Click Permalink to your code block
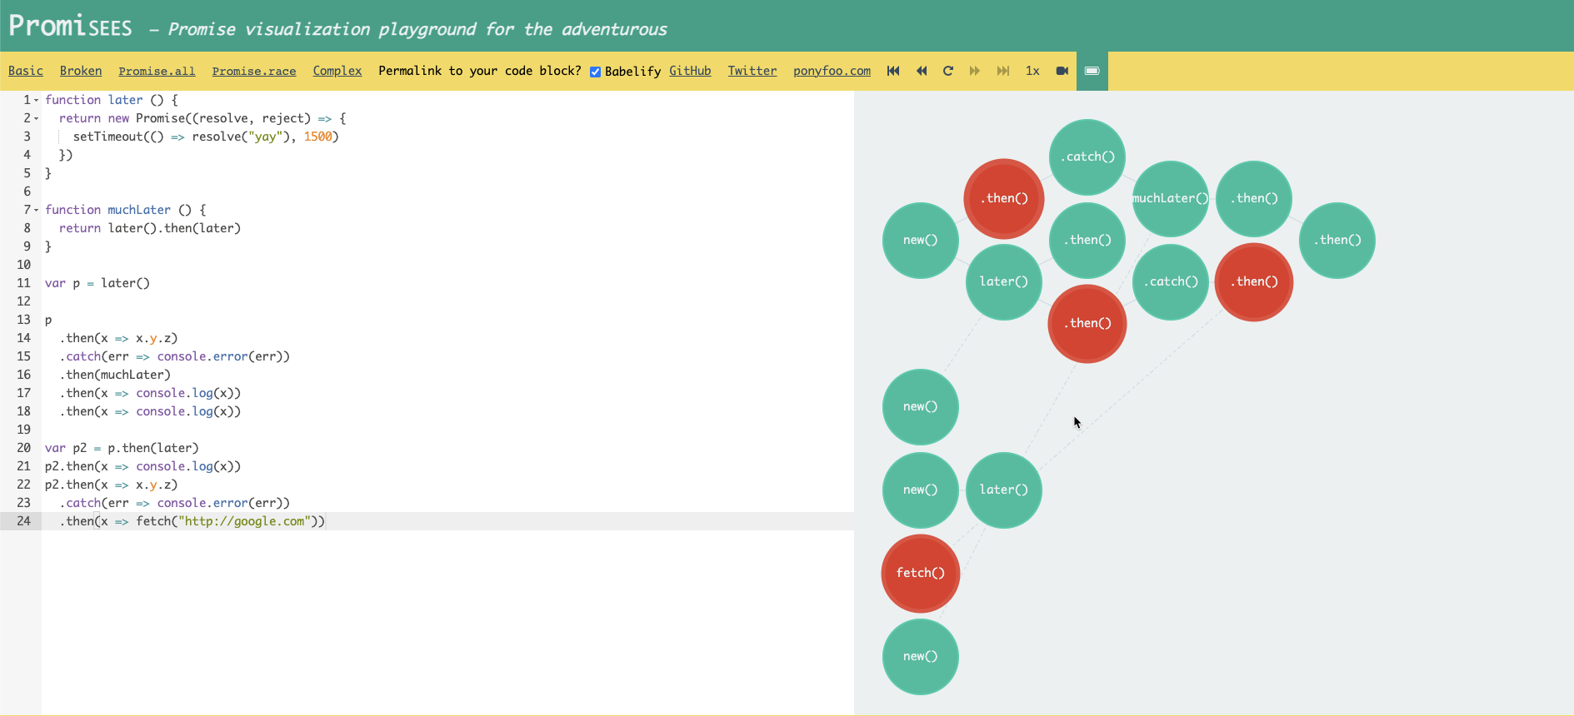1574x716 pixels. [x=480, y=71]
